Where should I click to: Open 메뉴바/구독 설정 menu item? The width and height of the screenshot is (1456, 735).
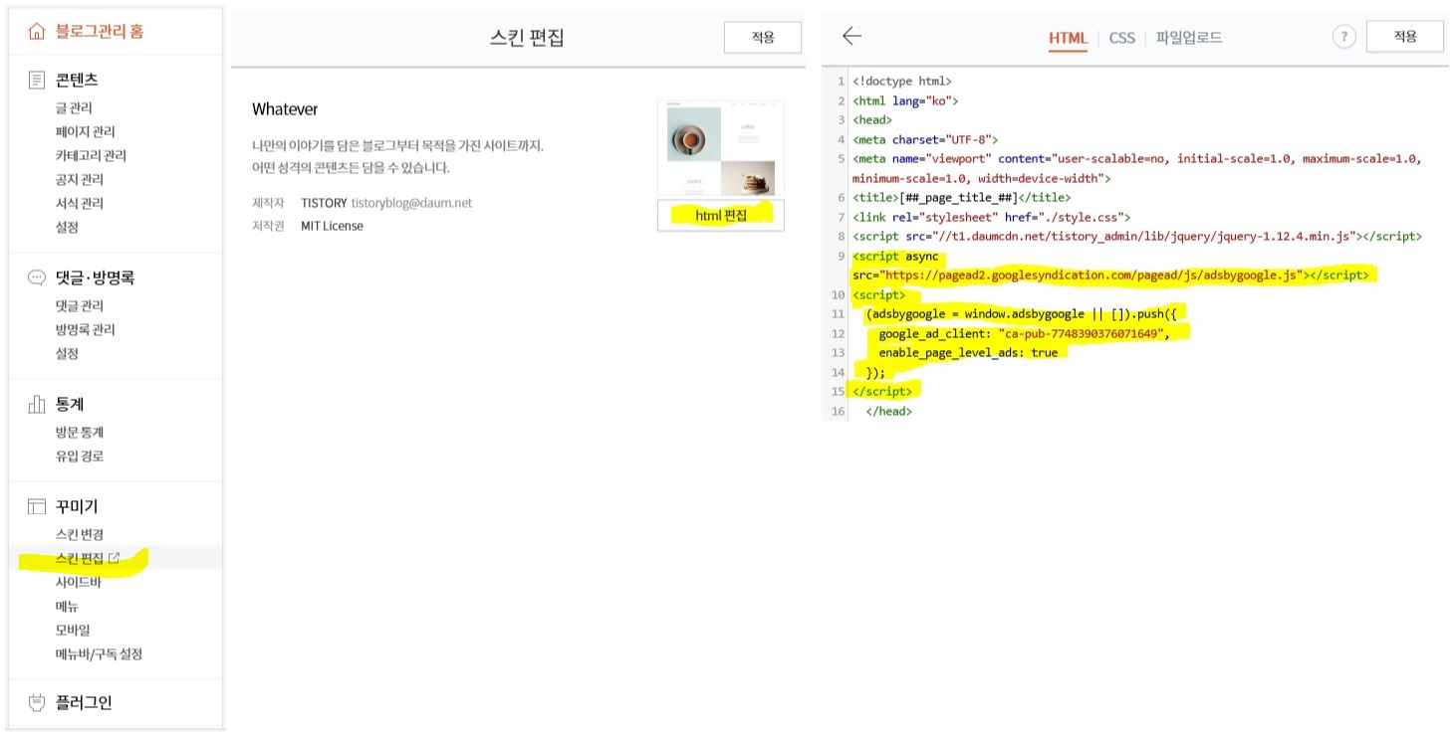coord(99,653)
